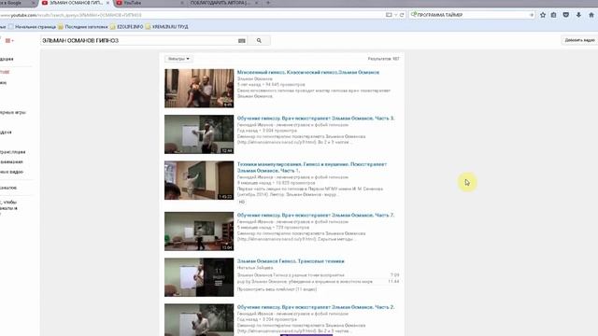Switch to the Google tab
The width and height of the screenshot is (598, 336).
17,3
